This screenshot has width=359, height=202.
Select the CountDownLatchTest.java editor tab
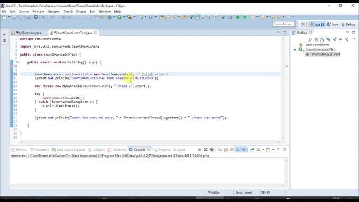pyautogui.click(x=73, y=33)
